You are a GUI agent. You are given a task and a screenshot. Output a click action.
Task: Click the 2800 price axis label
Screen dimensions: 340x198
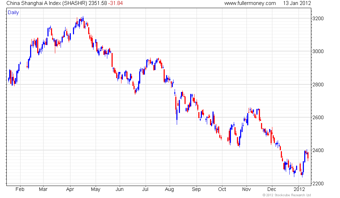click(x=318, y=85)
